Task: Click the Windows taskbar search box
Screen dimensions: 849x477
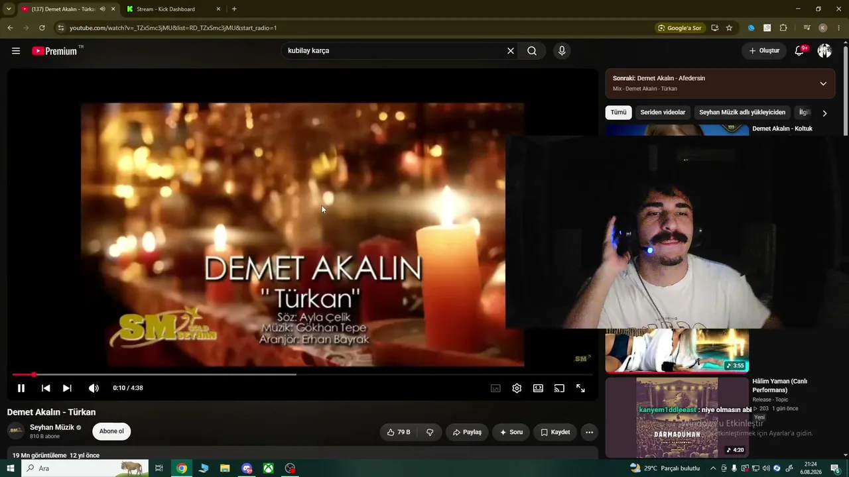Action: tap(86, 468)
